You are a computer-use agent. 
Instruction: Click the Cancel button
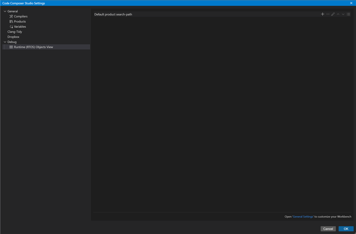(328, 229)
